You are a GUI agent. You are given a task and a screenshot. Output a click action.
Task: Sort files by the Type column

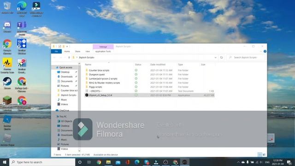click(x=180, y=65)
